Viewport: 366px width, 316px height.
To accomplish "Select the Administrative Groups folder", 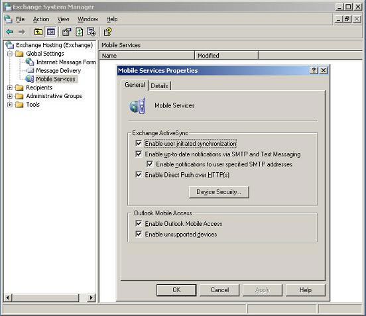I will click(x=54, y=96).
